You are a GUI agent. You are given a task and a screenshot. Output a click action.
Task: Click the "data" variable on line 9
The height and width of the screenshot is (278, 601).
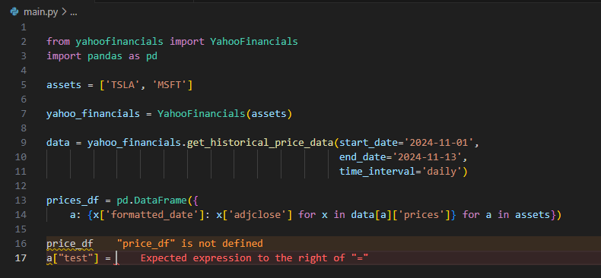pos(58,143)
